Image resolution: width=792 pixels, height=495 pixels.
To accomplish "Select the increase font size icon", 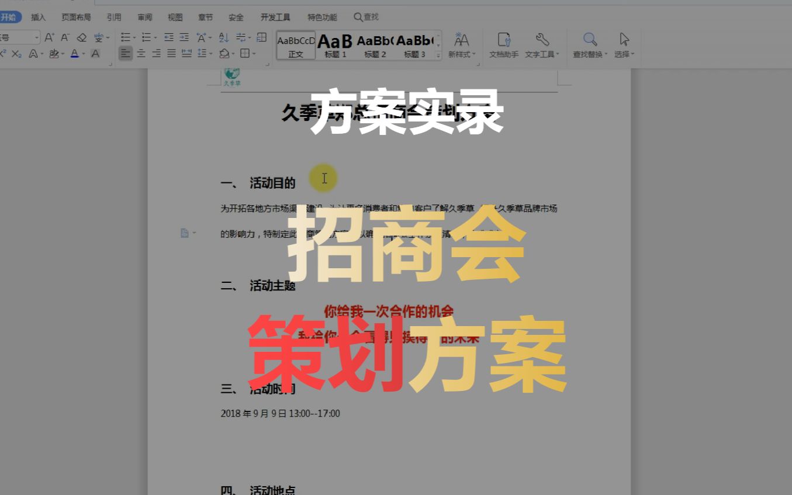I will 49,37.
